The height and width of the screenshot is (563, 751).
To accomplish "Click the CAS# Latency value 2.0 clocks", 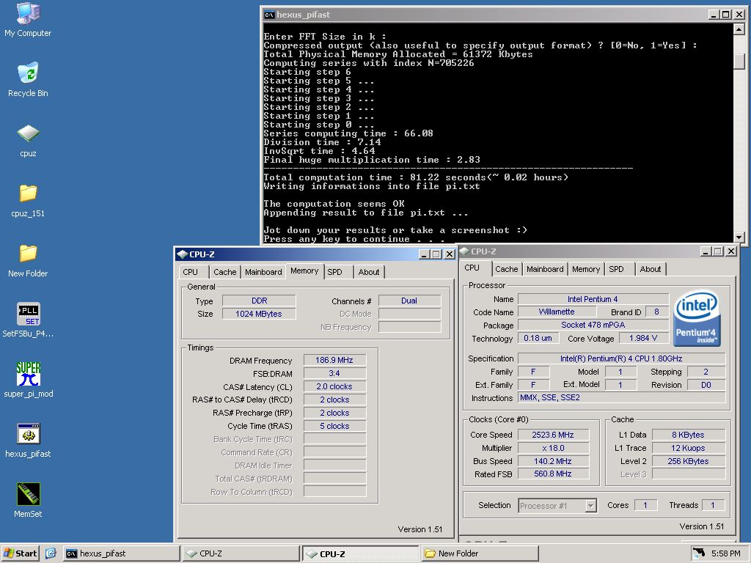I will [x=334, y=386].
